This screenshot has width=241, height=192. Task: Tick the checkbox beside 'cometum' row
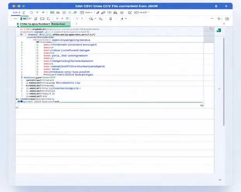pyautogui.click(x=37, y=50)
